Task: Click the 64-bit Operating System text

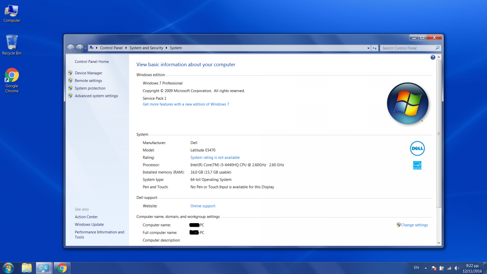Action: 211,180
